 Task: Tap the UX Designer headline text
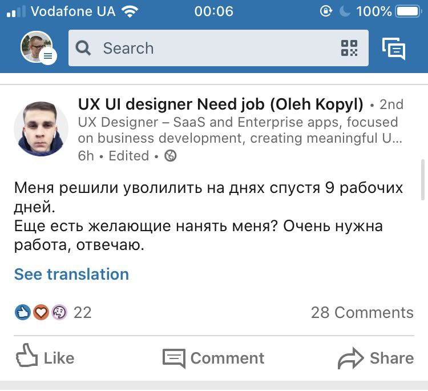240,130
